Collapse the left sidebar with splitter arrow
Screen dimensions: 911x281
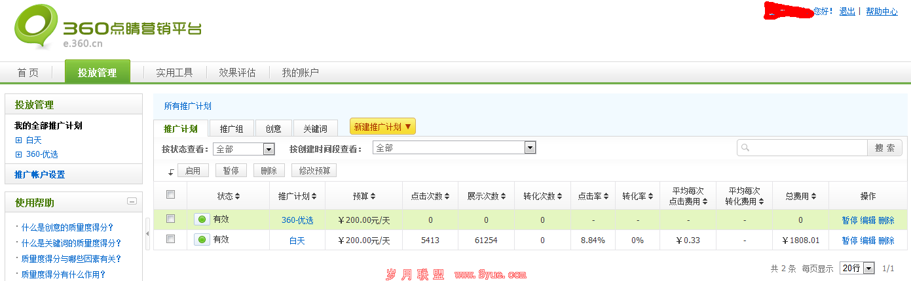147,233
